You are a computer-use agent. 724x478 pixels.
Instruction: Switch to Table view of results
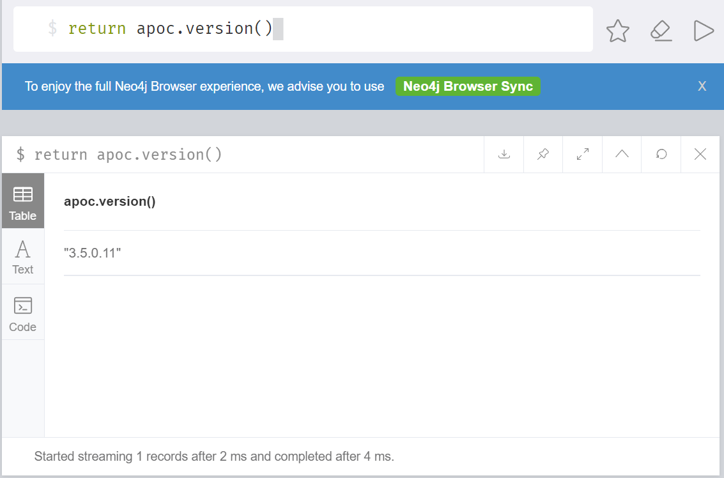point(22,201)
